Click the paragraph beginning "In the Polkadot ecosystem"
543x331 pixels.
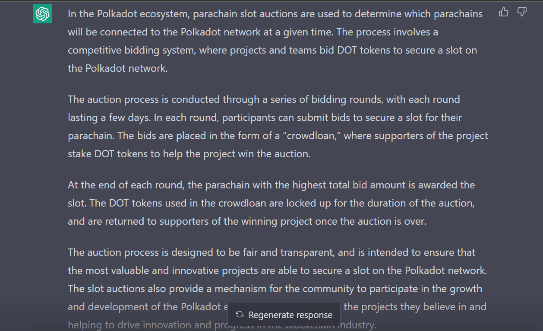(x=275, y=41)
